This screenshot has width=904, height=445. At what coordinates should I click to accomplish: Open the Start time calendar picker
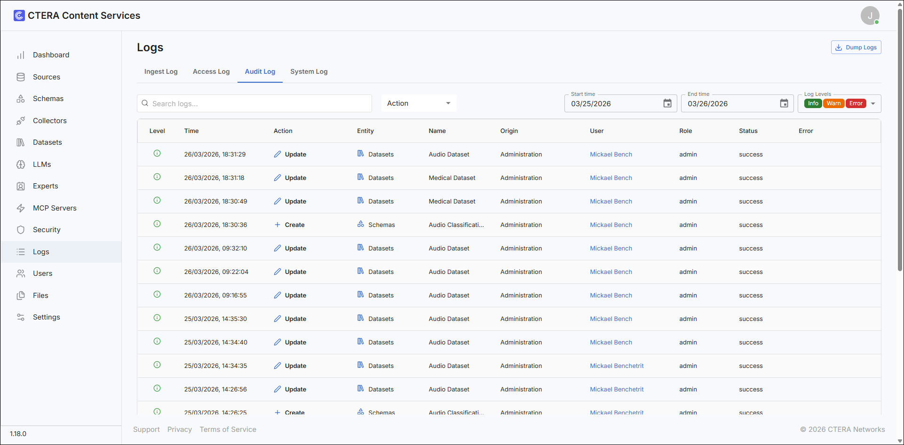(667, 103)
